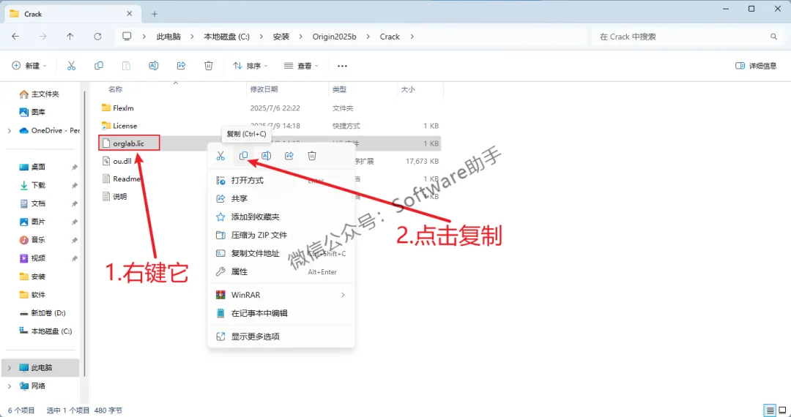The width and height of the screenshot is (791, 417).
Task: Choose 共享 in the context menu
Action: point(281,198)
